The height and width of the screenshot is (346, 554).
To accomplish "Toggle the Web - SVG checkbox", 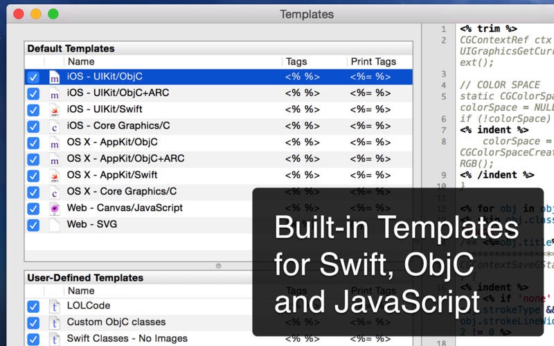I will pos(33,225).
